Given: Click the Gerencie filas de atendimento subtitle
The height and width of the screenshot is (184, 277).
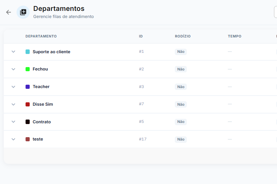Looking at the screenshot, I should [x=64, y=16].
